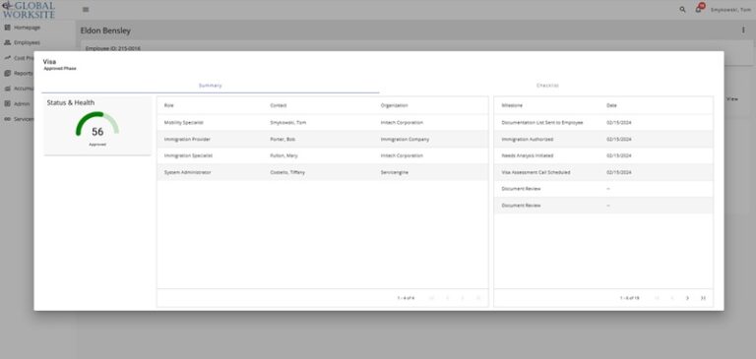Click Visa Assessment Call Scheduled milestone

535,172
